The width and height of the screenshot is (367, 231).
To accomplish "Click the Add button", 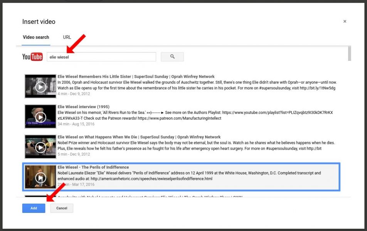I will 34,208.
